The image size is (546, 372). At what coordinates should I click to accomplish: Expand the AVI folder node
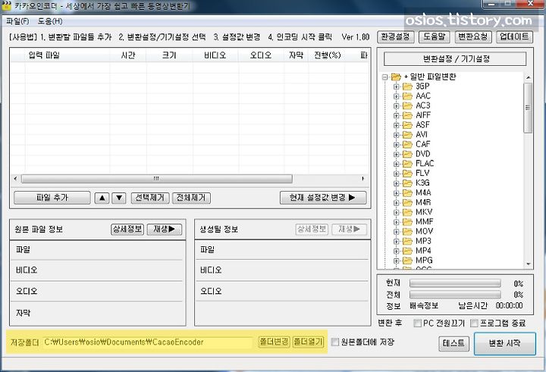click(x=397, y=135)
